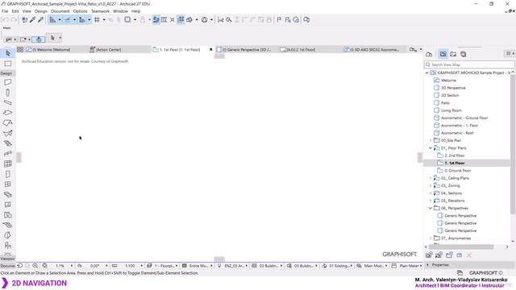The image size is (516, 290).
Task: Select the Roof tool in the toolbox
Action: (x=8, y=122)
